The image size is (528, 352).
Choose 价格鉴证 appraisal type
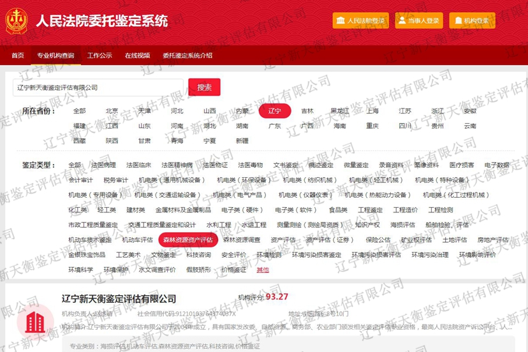(233, 270)
